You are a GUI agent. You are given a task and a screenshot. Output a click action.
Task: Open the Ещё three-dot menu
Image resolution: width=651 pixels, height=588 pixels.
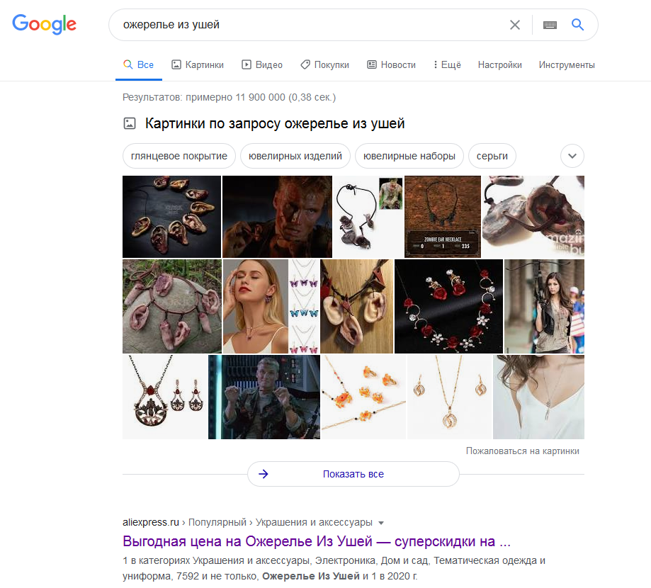(x=447, y=64)
